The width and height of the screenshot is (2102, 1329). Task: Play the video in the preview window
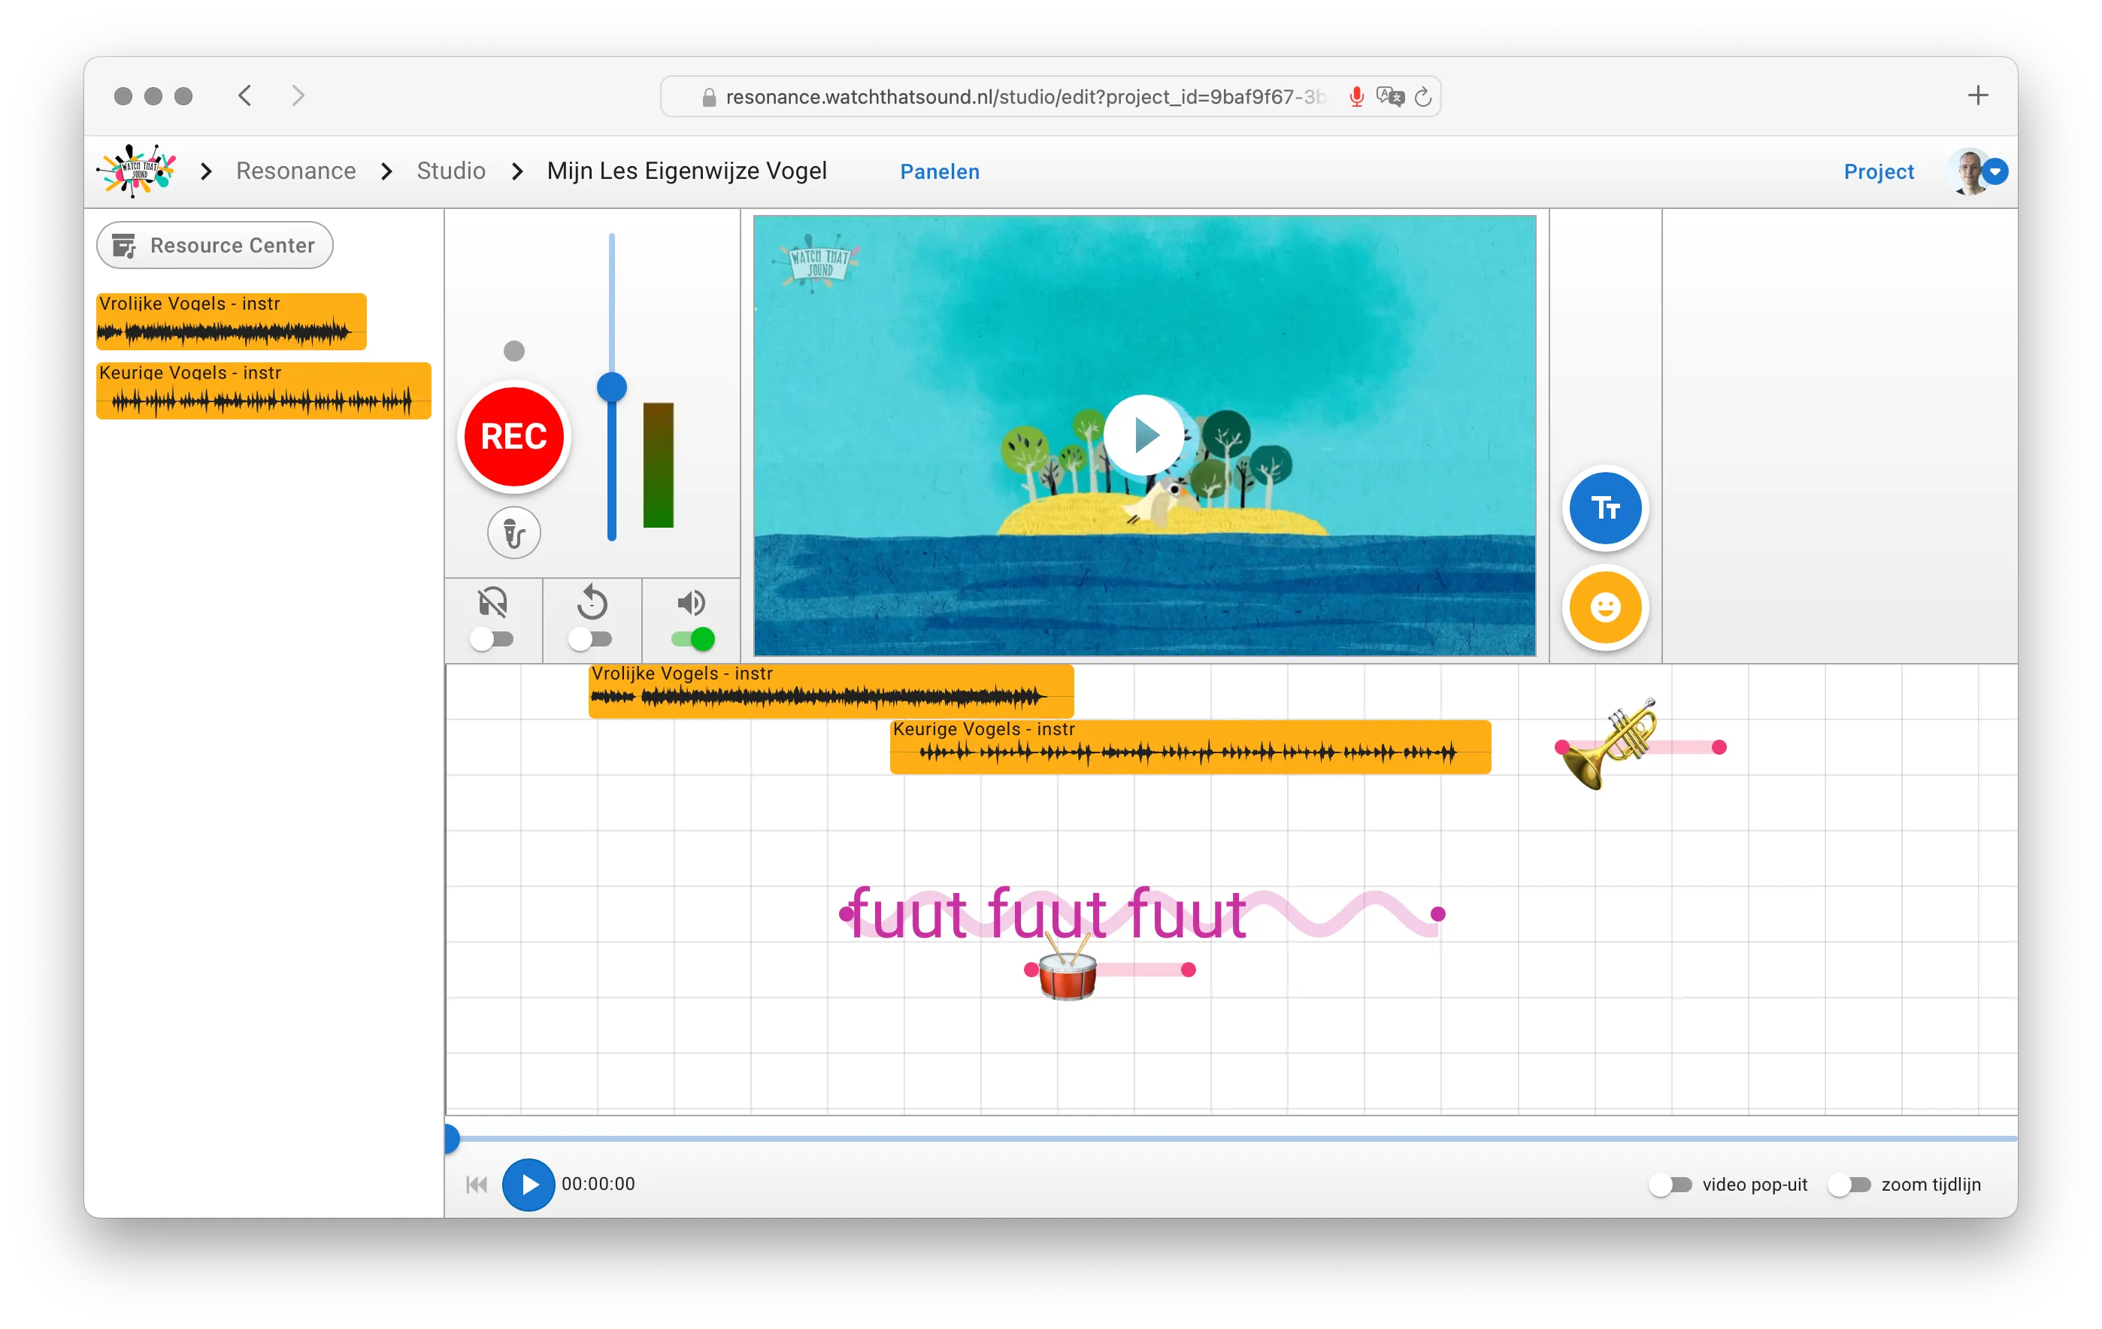tap(1144, 434)
